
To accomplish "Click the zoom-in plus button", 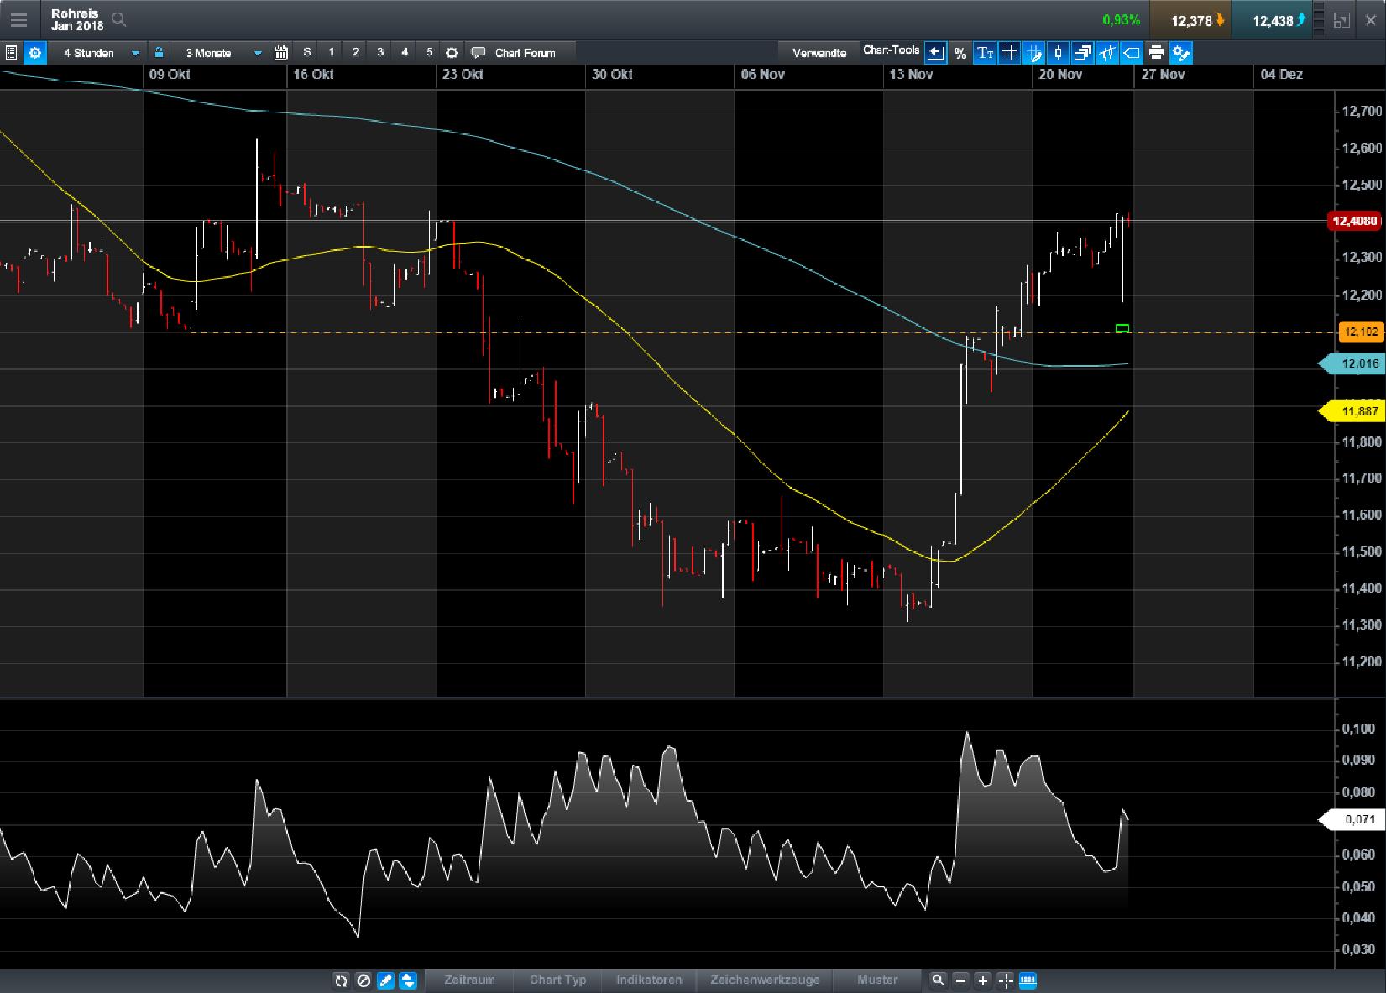I will (982, 980).
